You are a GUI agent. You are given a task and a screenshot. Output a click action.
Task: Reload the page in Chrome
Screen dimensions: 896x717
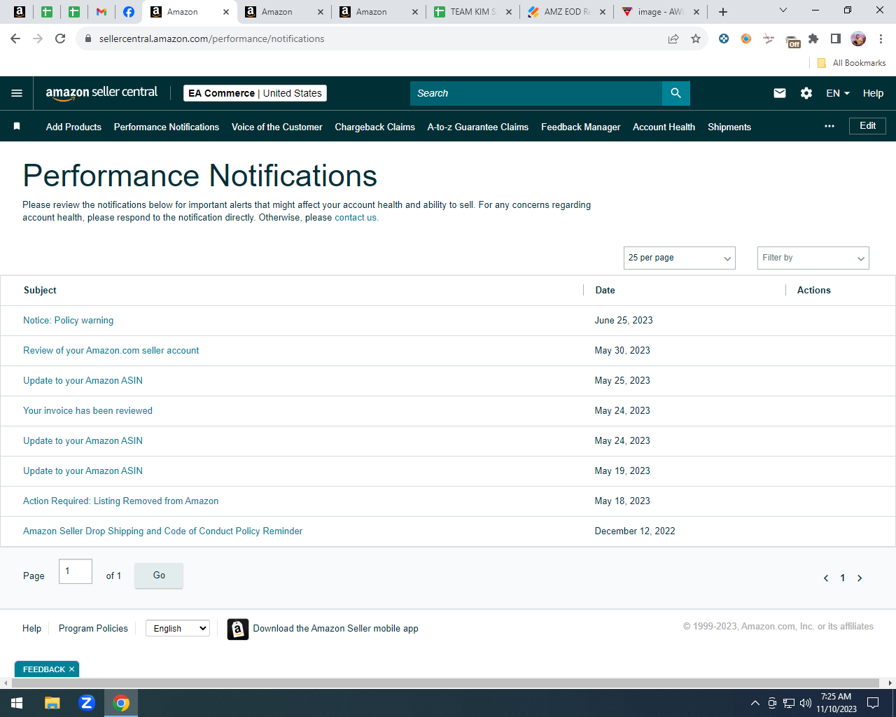pos(60,39)
